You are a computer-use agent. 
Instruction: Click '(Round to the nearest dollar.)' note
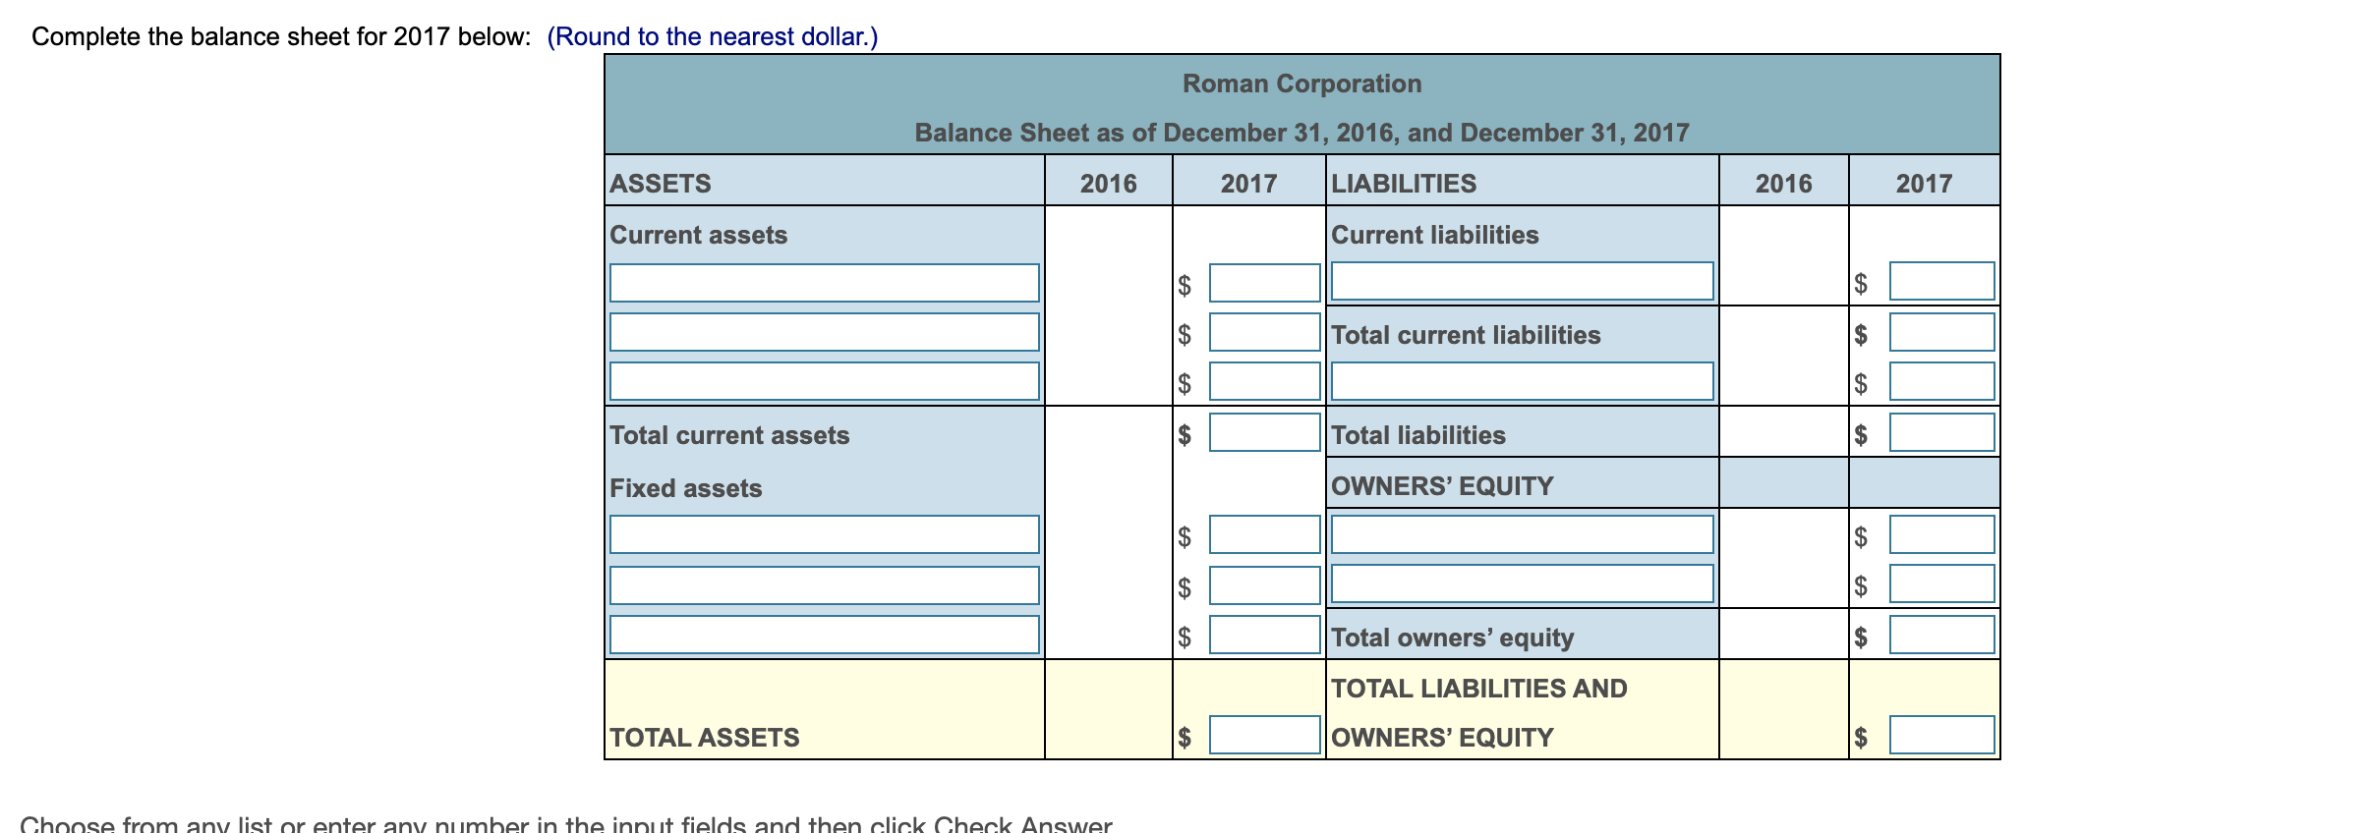tap(713, 36)
